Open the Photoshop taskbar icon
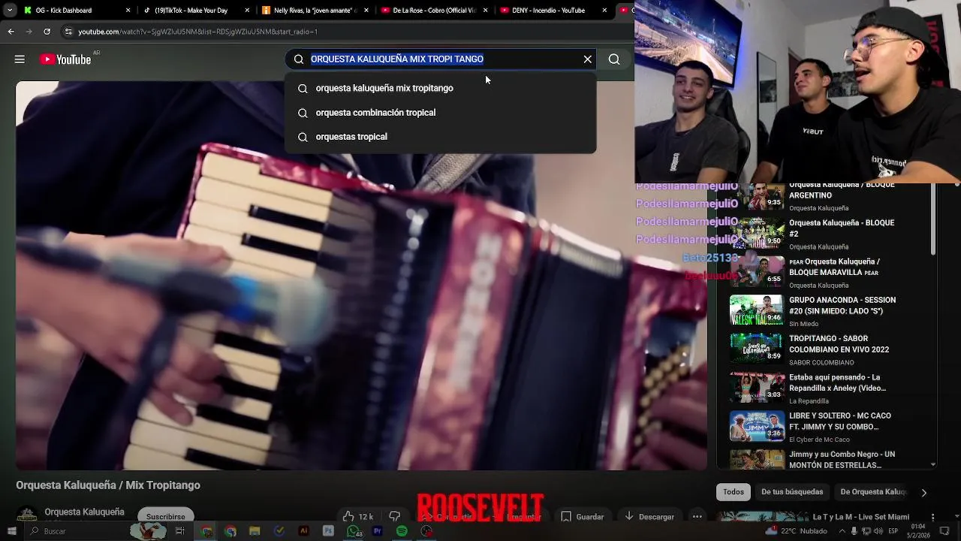 (328, 531)
